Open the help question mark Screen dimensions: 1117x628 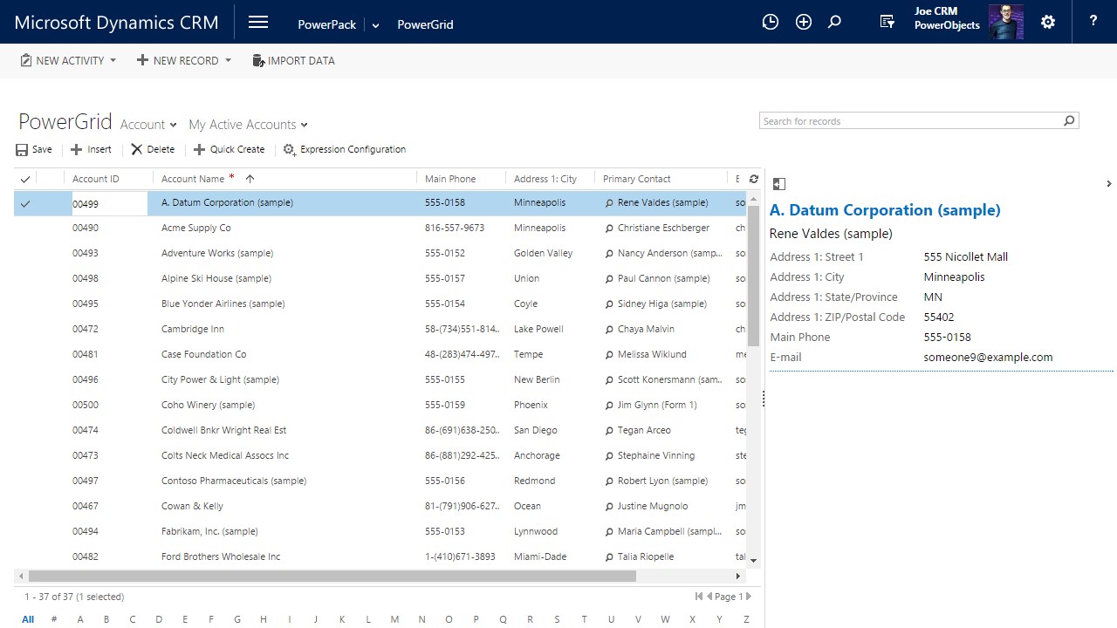1093,22
